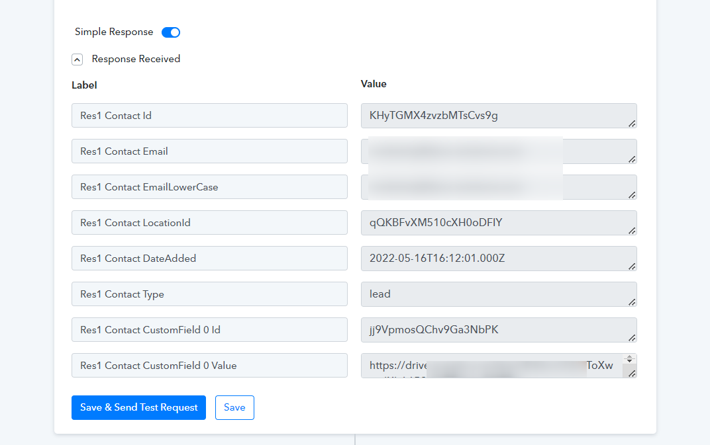Collapse the Response Received section
The image size is (710, 445).
pyautogui.click(x=77, y=60)
